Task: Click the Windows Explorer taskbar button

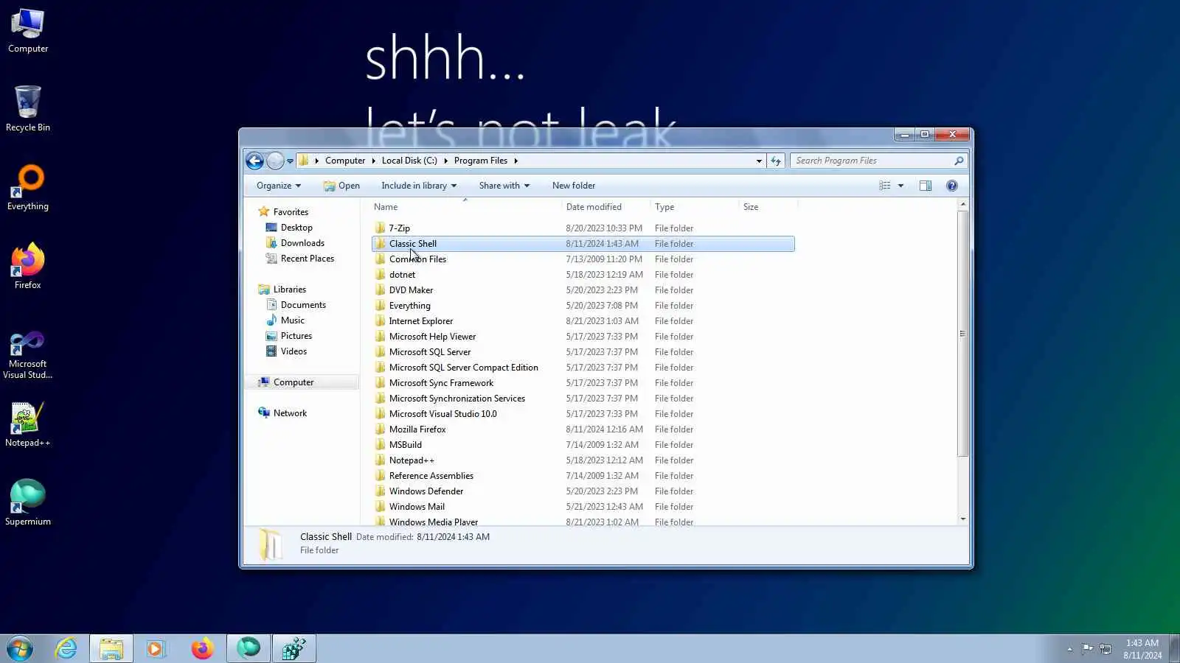Action: click(111, 648)
